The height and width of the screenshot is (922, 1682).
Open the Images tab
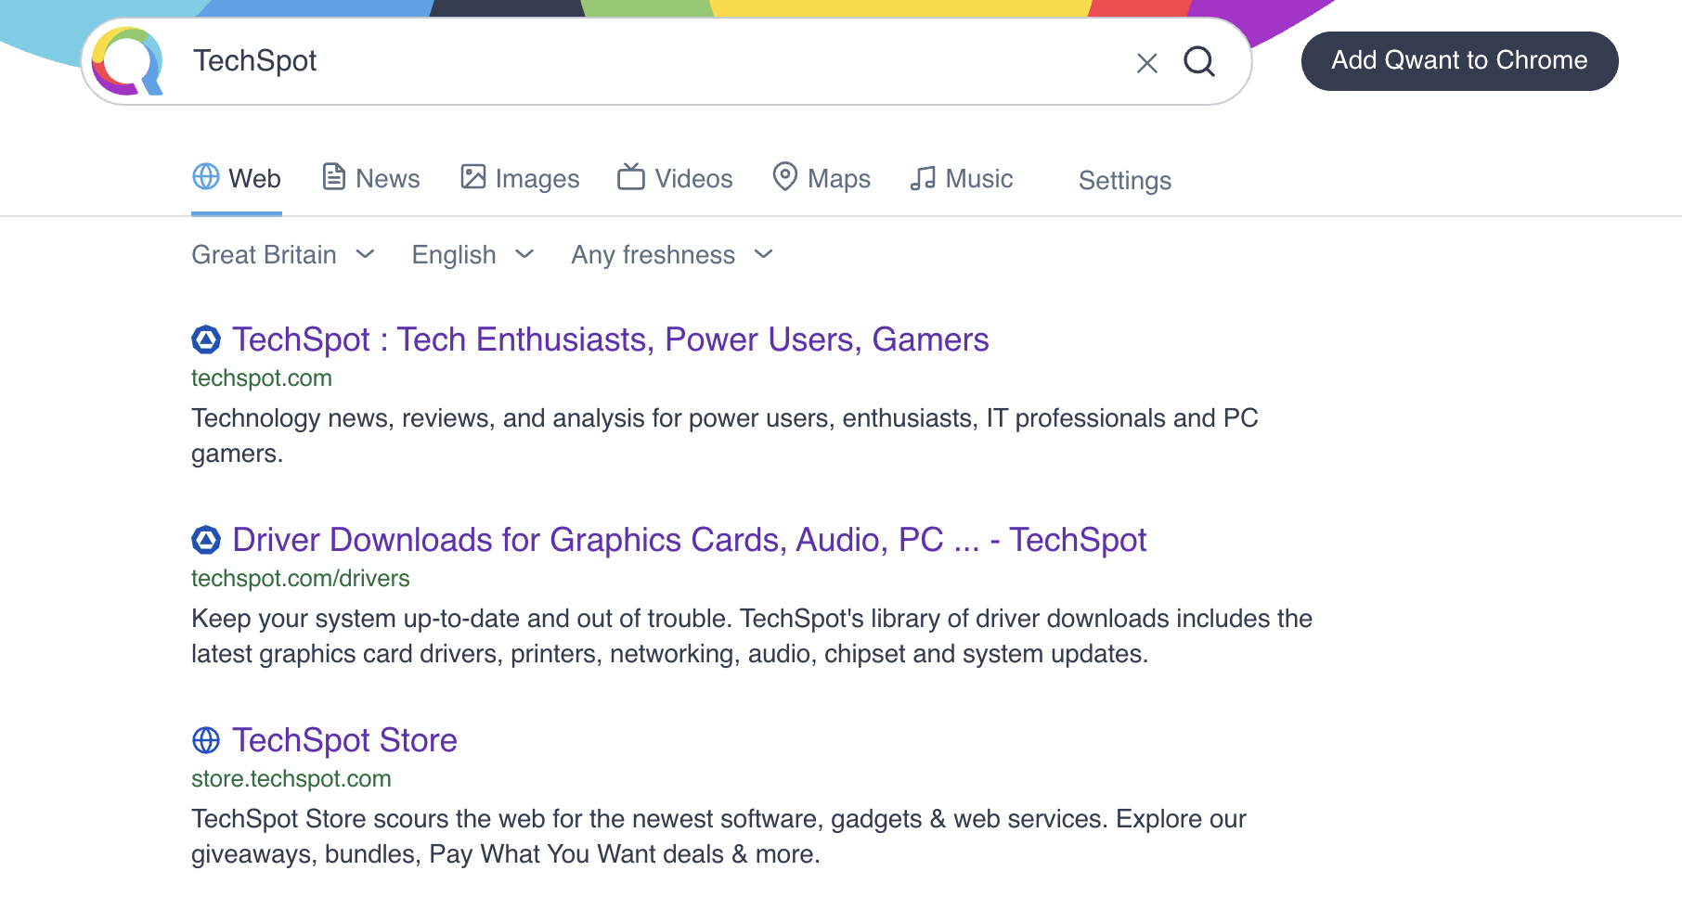pyautogui.click(x=520, y=178)
